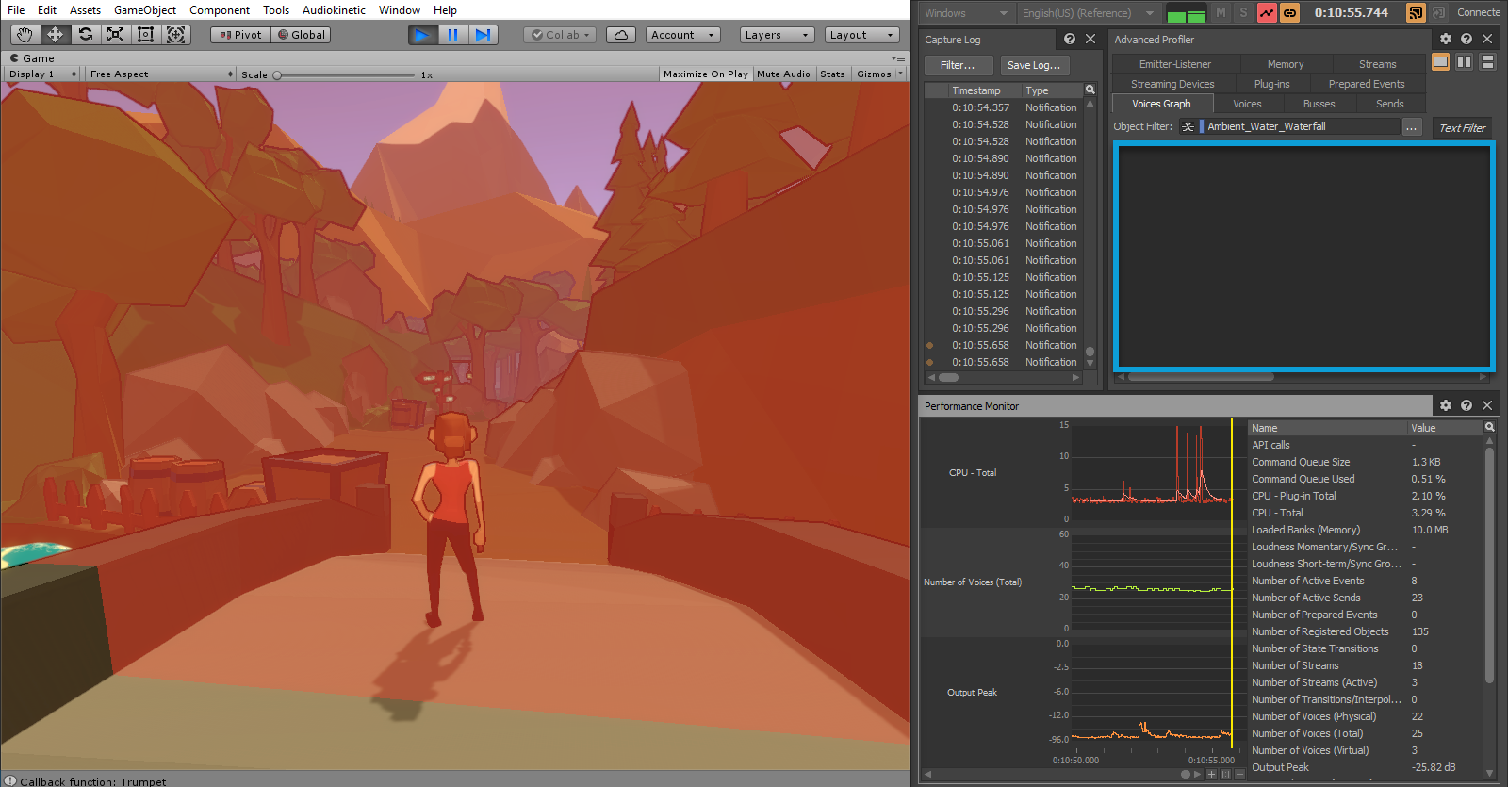This screenshot has height=787, width=1508.
Task: Switch to the Busses tab
Action: [1319, 104]
